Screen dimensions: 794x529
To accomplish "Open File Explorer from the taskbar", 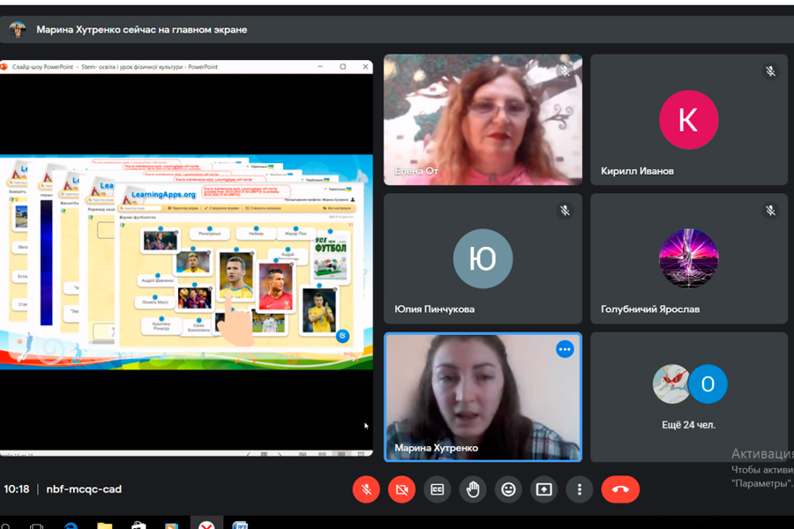I will (105, 525).
